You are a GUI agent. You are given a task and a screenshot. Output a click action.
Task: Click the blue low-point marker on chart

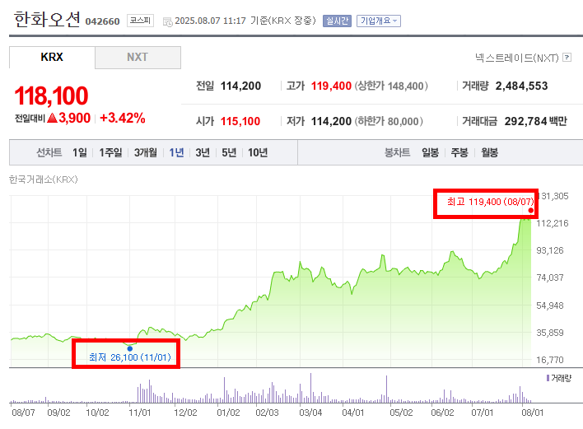pyautogui.click(x=130, y=348)
